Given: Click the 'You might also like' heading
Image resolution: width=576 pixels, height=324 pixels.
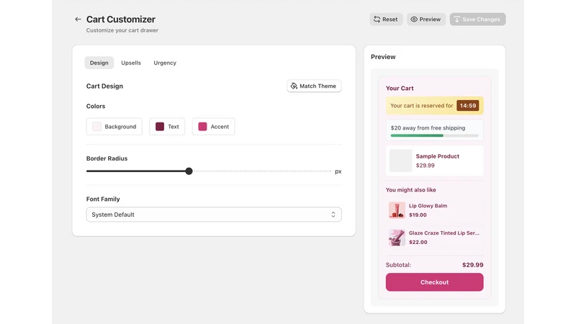Looking at the screenshot, I should point(410,190).
